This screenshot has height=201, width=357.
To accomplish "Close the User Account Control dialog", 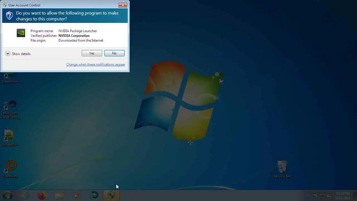I will click(123, 5).
